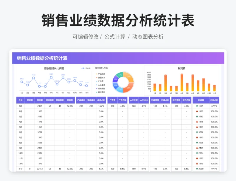Click the down arrow icon beside profit 2405
This screenshot has width=236, height=181.
click(197, 148)
